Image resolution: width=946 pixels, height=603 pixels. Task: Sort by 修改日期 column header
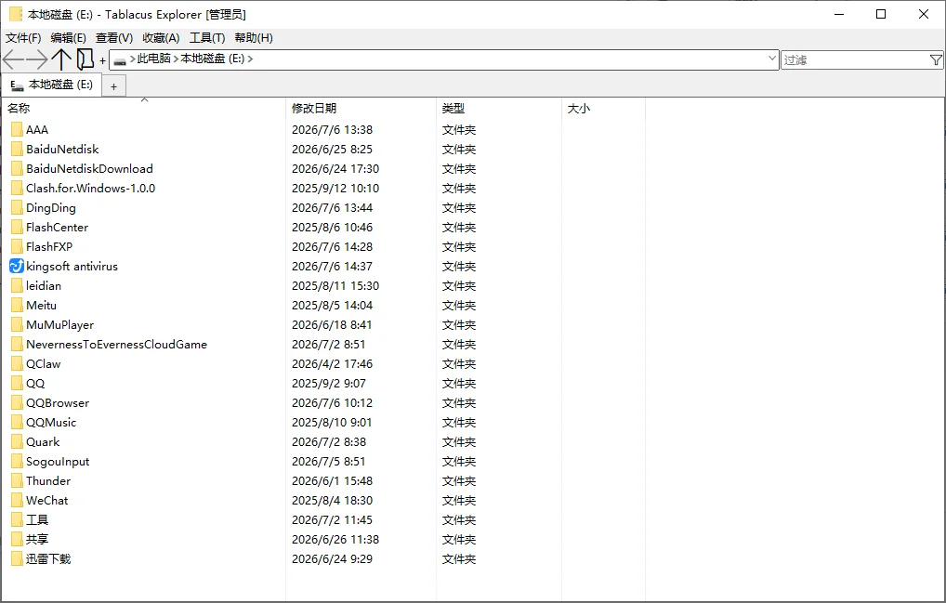tap(361, 109)
